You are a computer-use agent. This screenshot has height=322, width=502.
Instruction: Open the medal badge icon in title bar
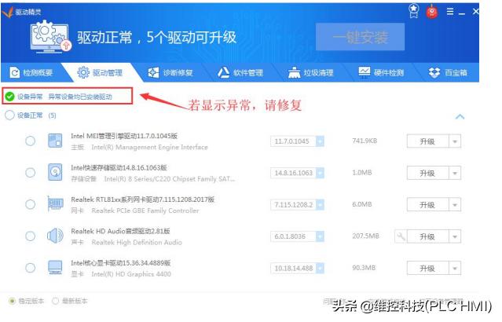pos(414,11)
